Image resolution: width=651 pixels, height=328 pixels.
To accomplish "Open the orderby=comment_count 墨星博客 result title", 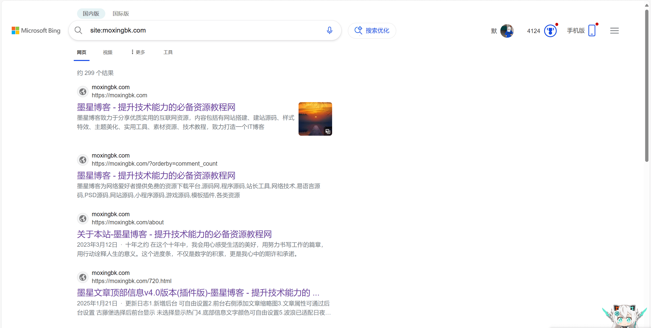I will [156, 176].
